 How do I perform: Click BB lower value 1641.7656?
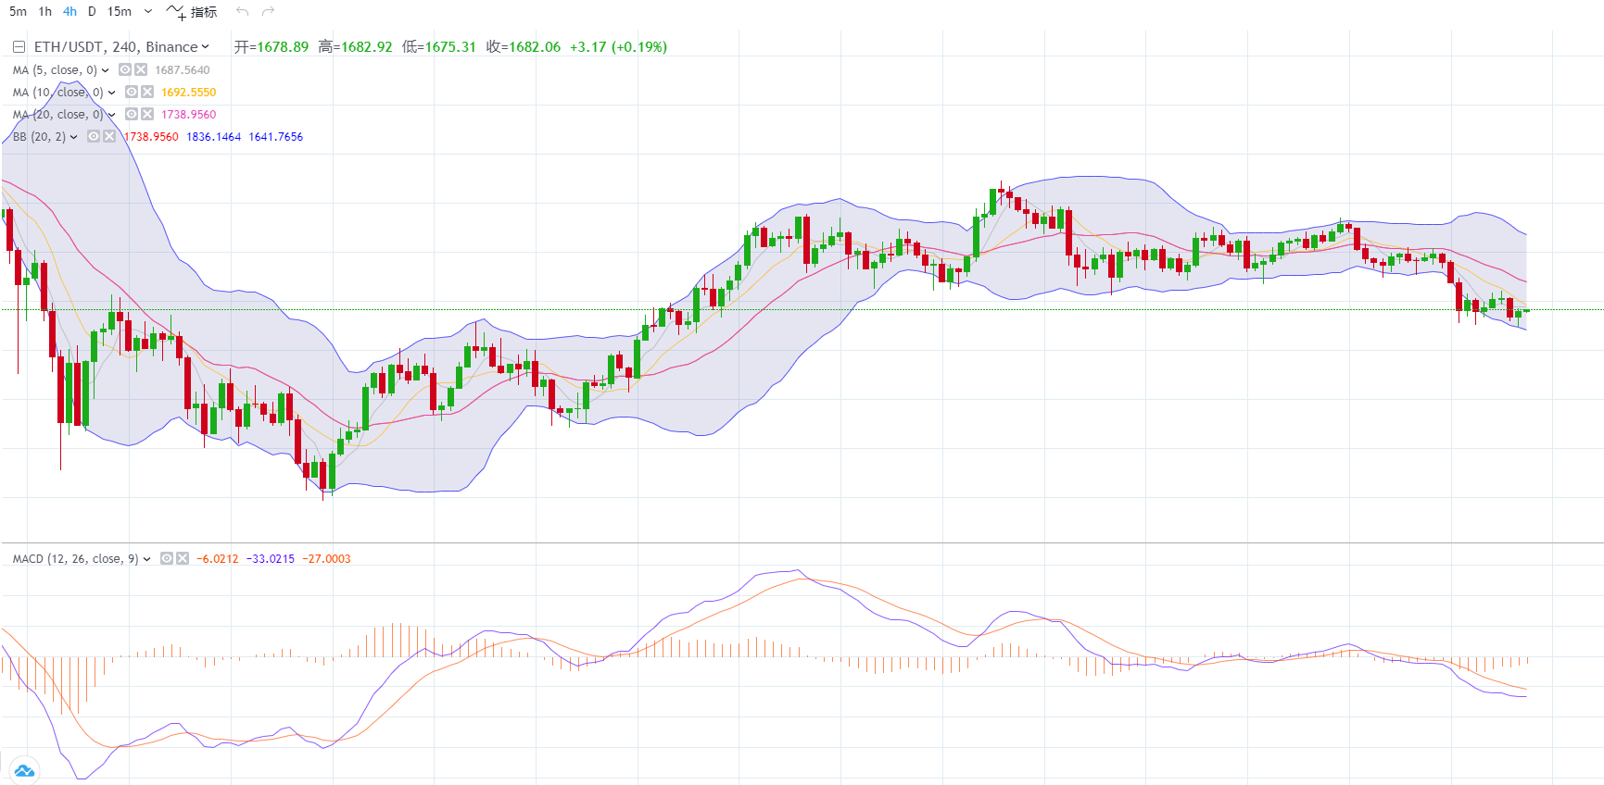[276, 137]
